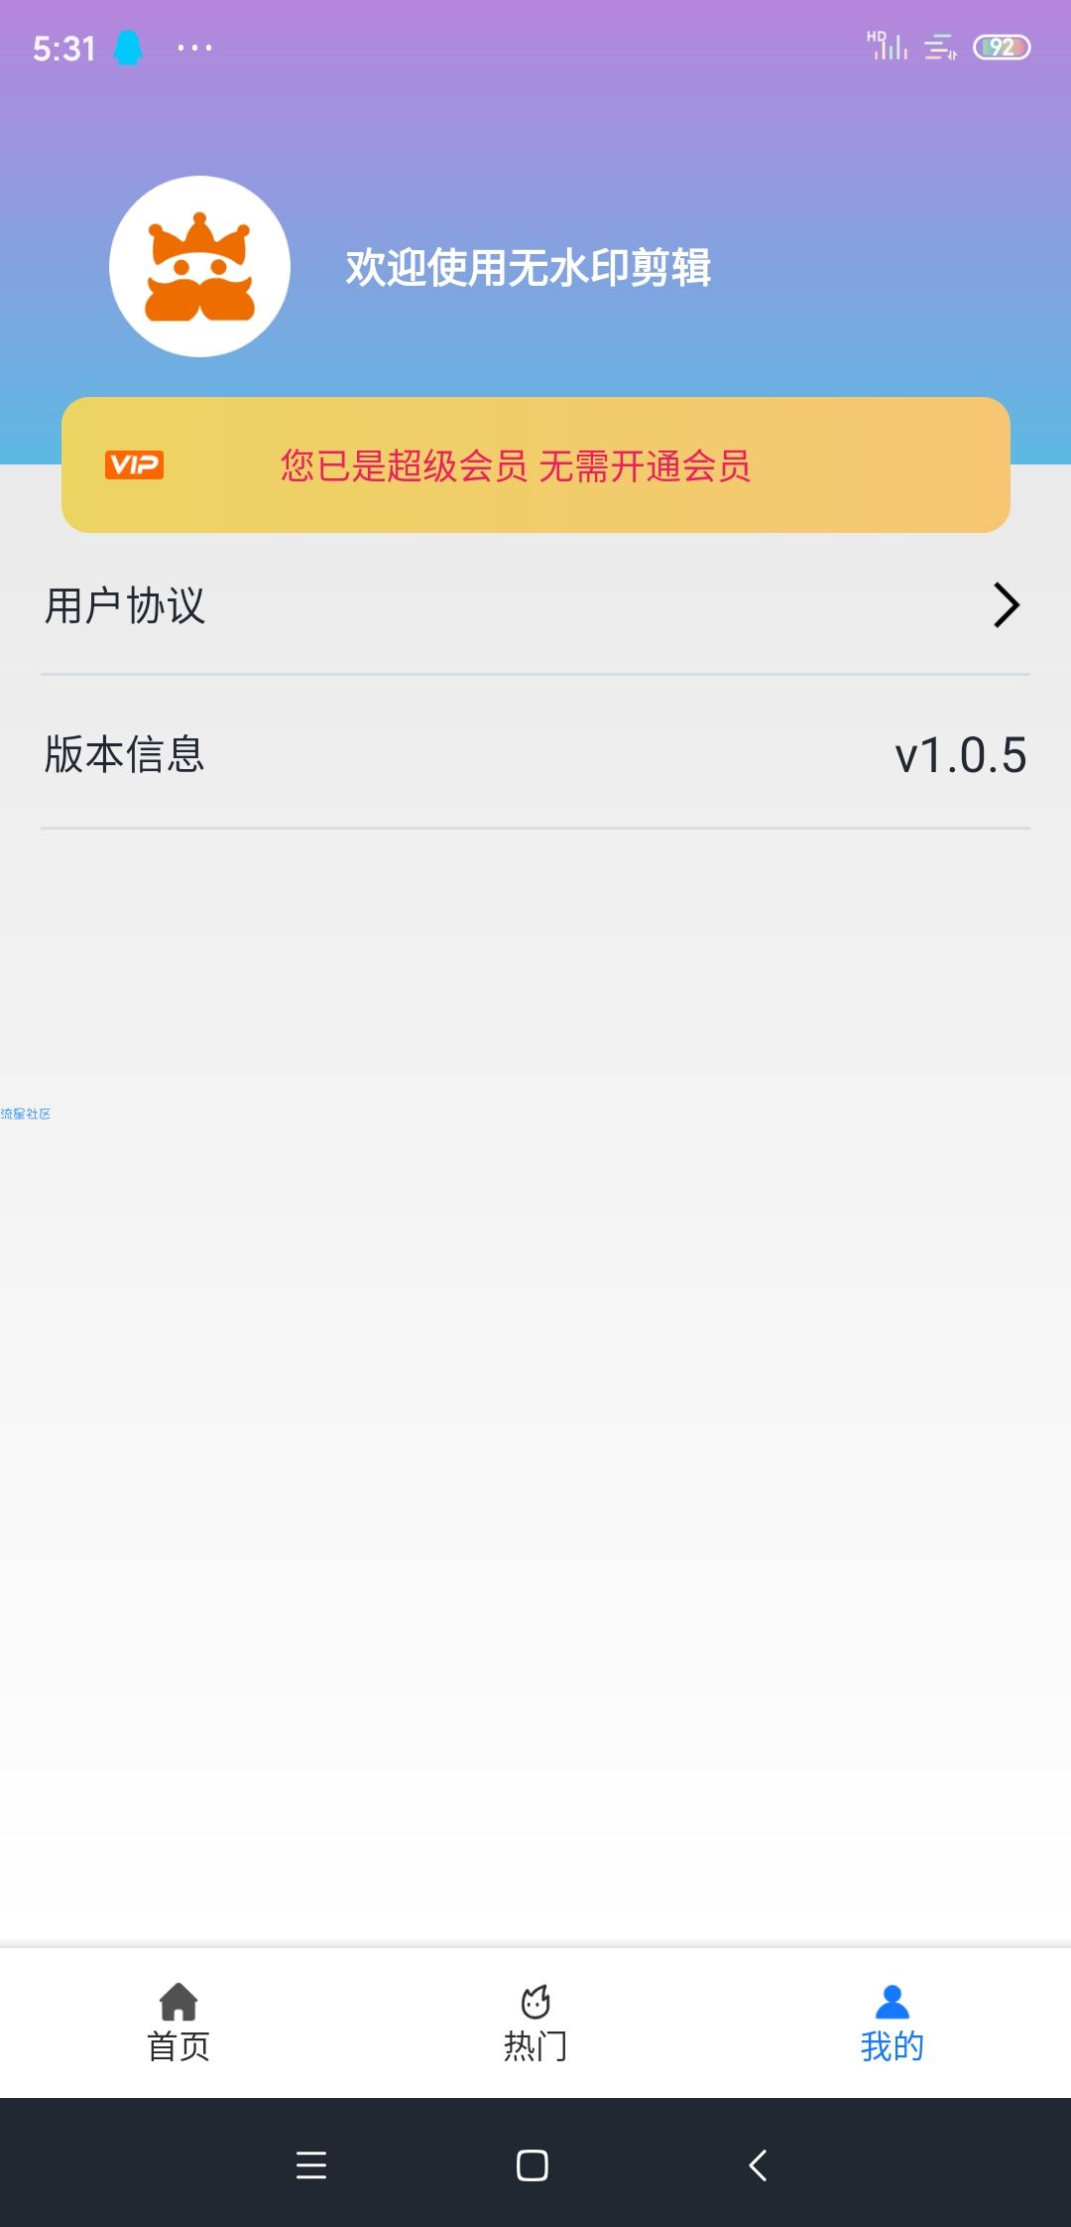Tap the 热门 flame icon
Image resolution: width=1071 pixels, height=2227 pixels.
(535, 2001)
